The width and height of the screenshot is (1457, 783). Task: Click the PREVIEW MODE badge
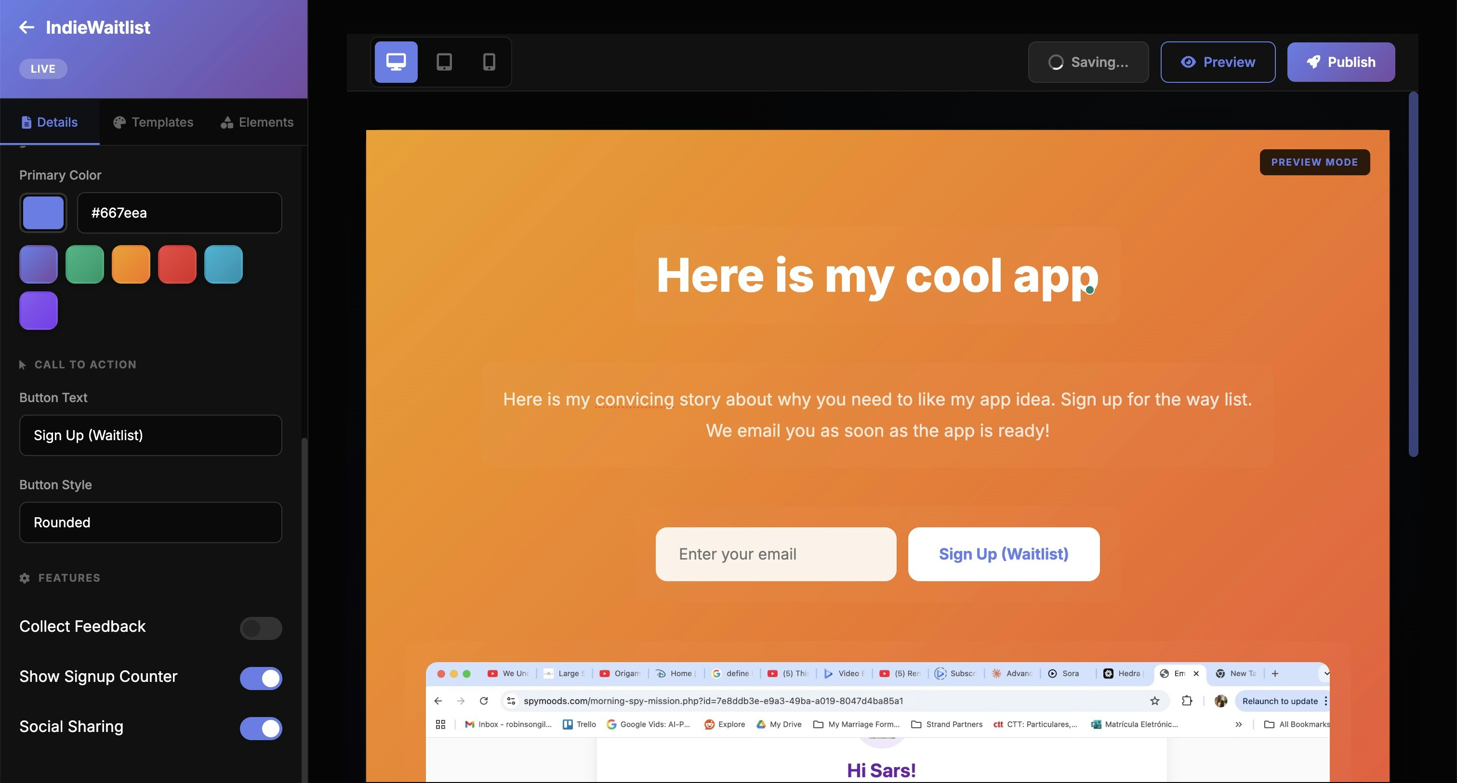pos(1314,162)
